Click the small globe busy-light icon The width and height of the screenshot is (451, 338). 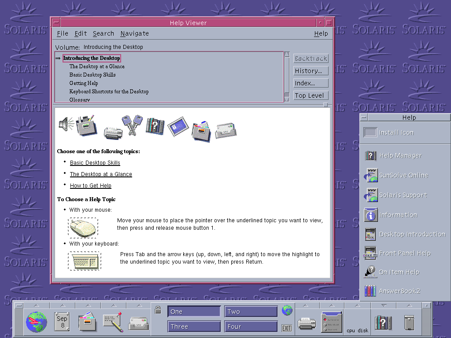coord(287,310)
